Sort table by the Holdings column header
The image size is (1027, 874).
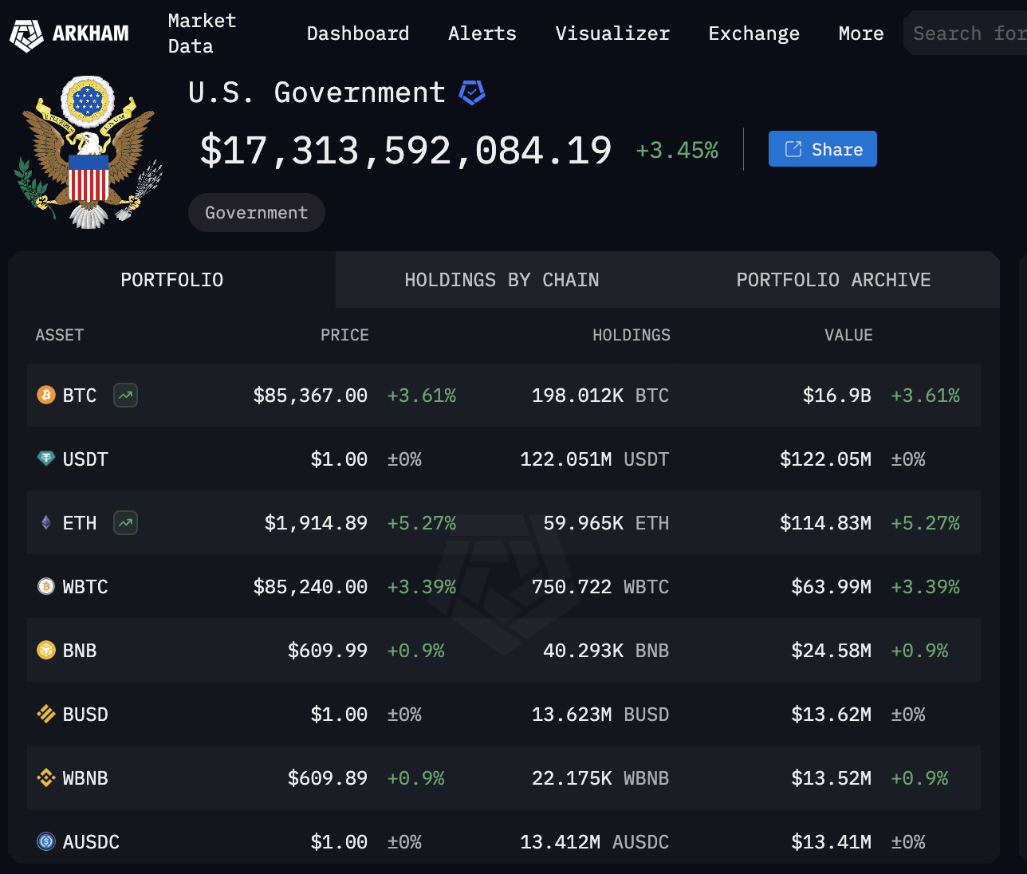click(632, 335)
